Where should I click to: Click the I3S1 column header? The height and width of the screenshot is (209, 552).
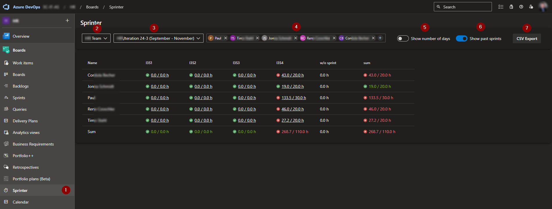point(149,63)
